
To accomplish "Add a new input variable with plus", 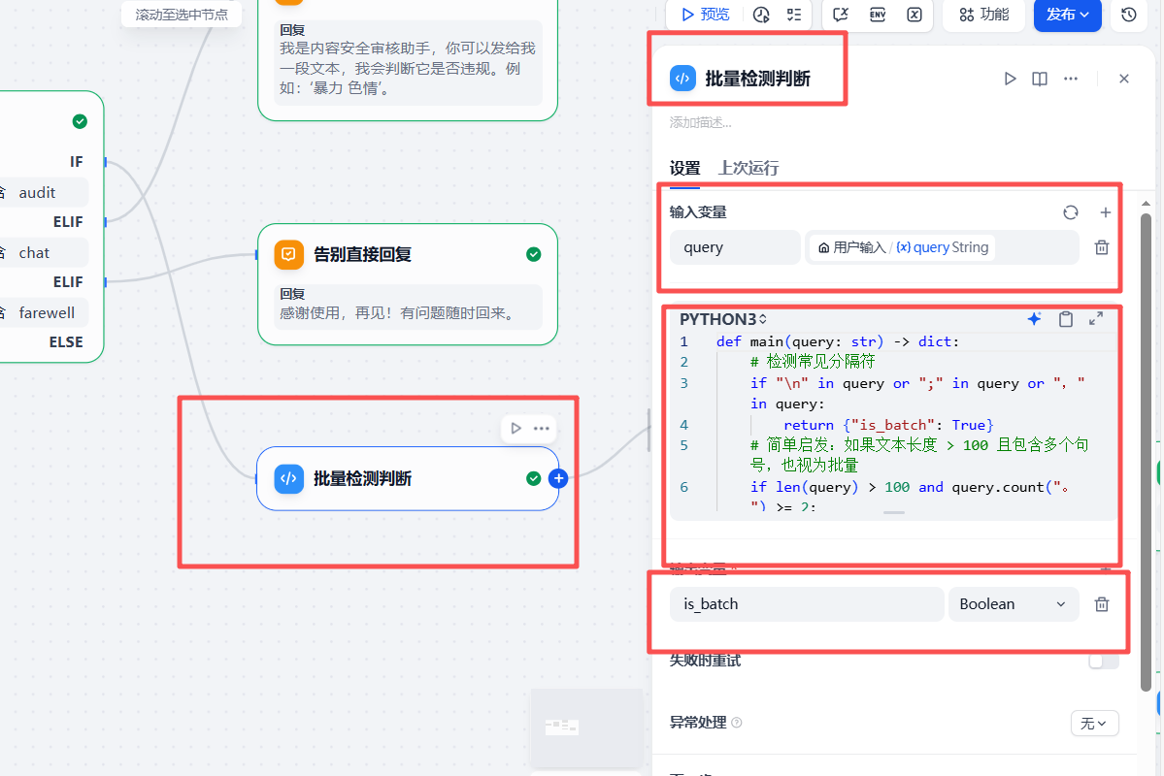I will (x=1106, y=213).
